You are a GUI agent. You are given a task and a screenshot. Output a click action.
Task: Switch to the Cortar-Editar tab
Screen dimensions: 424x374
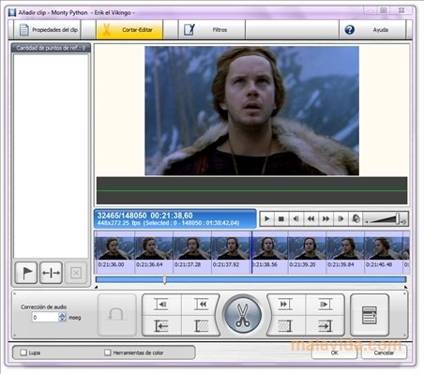click(x=129, y=30)
